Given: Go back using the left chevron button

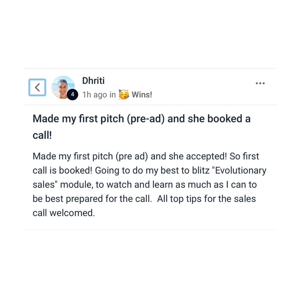Looking at the screenshot, I should click(x=37, y=87).
